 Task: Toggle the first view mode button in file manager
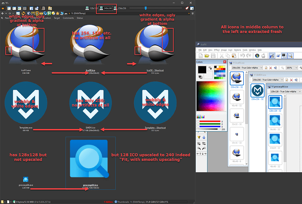tap(9, 8)
